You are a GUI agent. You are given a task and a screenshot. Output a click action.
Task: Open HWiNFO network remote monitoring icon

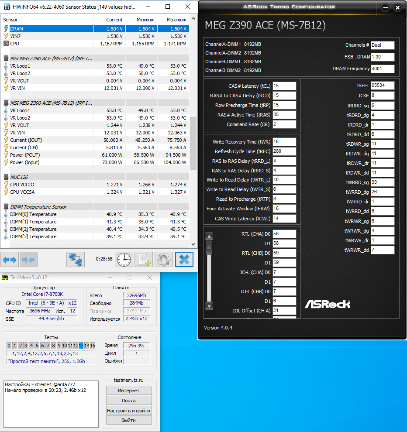pos(76,260)
